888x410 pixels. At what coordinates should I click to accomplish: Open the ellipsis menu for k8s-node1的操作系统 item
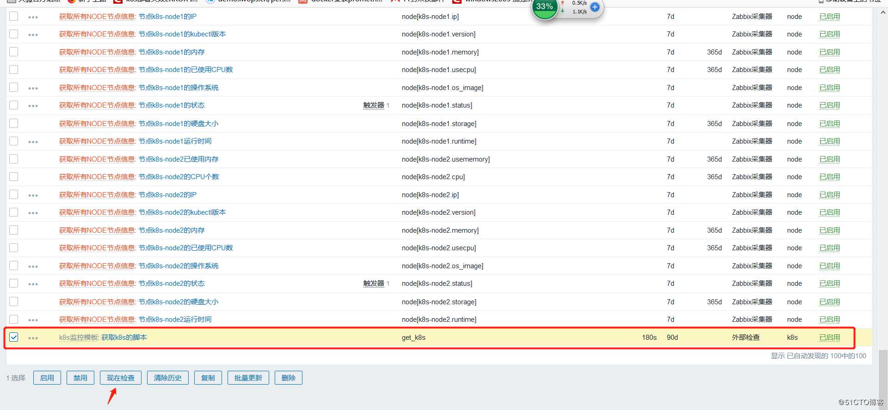tap(33, 88)
